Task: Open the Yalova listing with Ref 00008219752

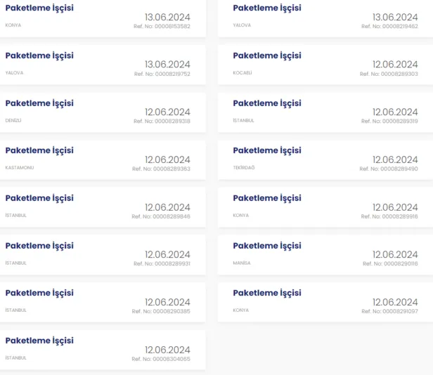Action: [x=103, y=65]
